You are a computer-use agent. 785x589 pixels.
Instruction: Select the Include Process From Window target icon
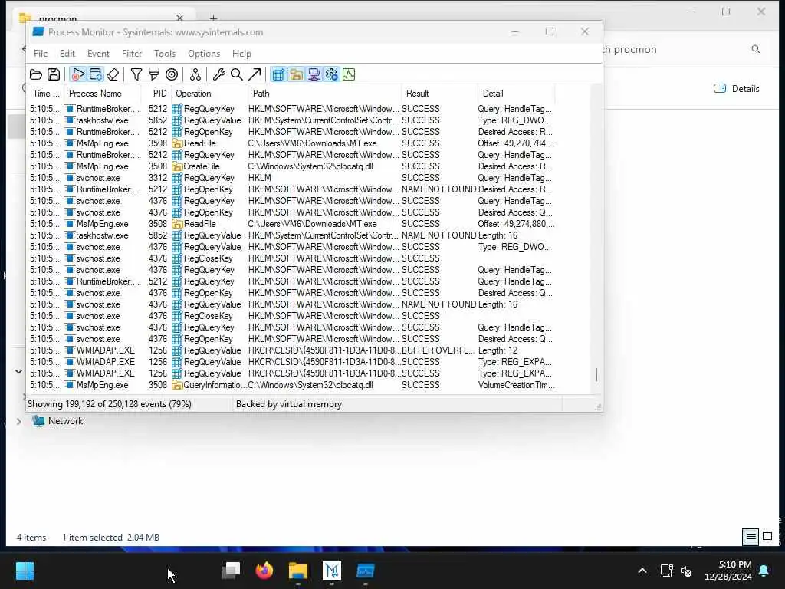[x=172, y=74]
